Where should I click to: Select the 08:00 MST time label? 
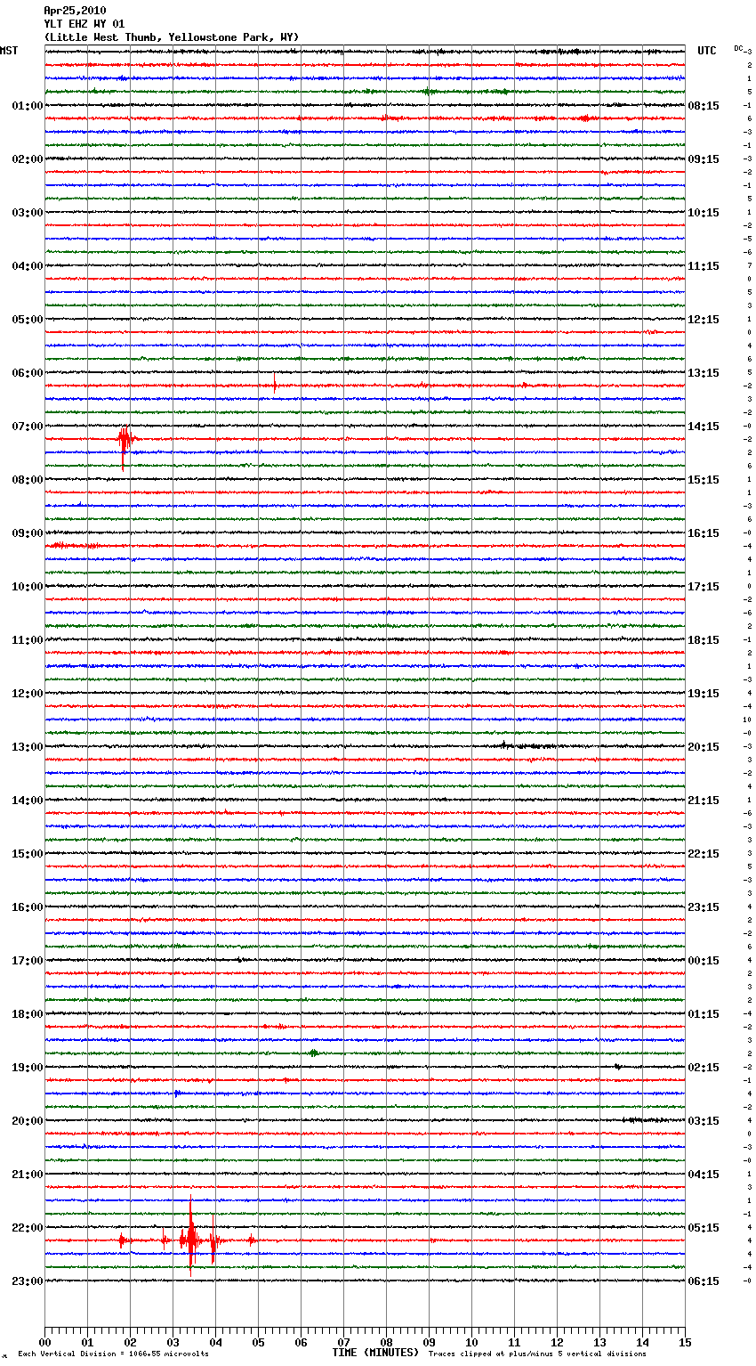point(28,480)
